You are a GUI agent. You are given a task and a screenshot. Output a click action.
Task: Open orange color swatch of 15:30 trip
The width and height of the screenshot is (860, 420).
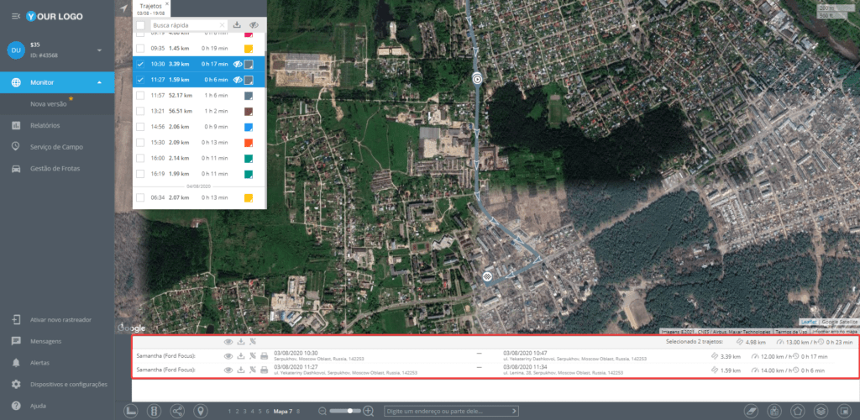coord(249,143)
